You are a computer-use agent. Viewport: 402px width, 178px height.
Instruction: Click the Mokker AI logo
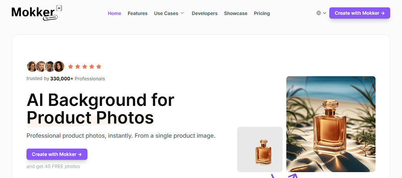[37, 13]
